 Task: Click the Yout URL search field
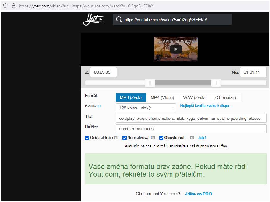coord(172,20)
